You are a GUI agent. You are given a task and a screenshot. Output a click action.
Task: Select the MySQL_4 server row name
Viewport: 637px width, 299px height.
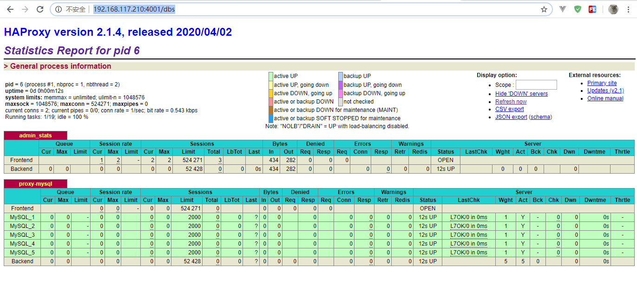tap(22, 244)
